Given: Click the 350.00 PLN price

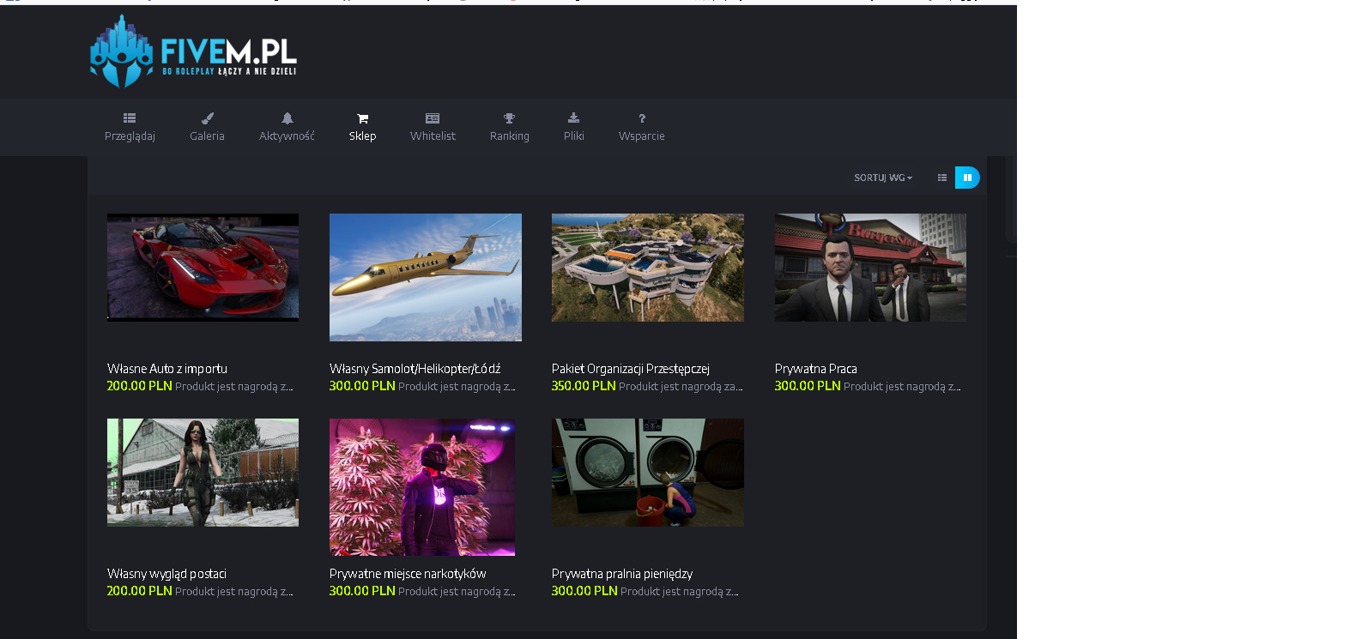Looking at the screenshot, I should [x=584, y=386].
